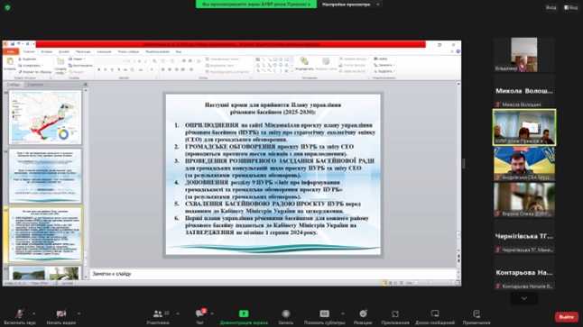Open the Примечания notes icon
The height and width of the screenshot is (327, 583).
477,314
